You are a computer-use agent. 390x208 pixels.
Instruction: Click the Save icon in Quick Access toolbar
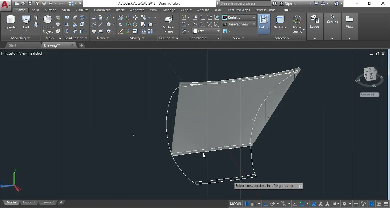[x=30, y=3]
